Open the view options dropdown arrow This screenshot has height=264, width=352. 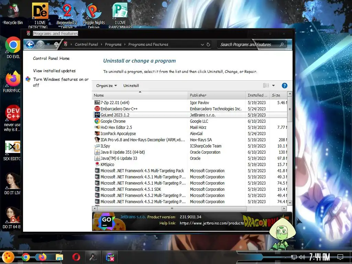pyautogui.click(x=273, y=86)
